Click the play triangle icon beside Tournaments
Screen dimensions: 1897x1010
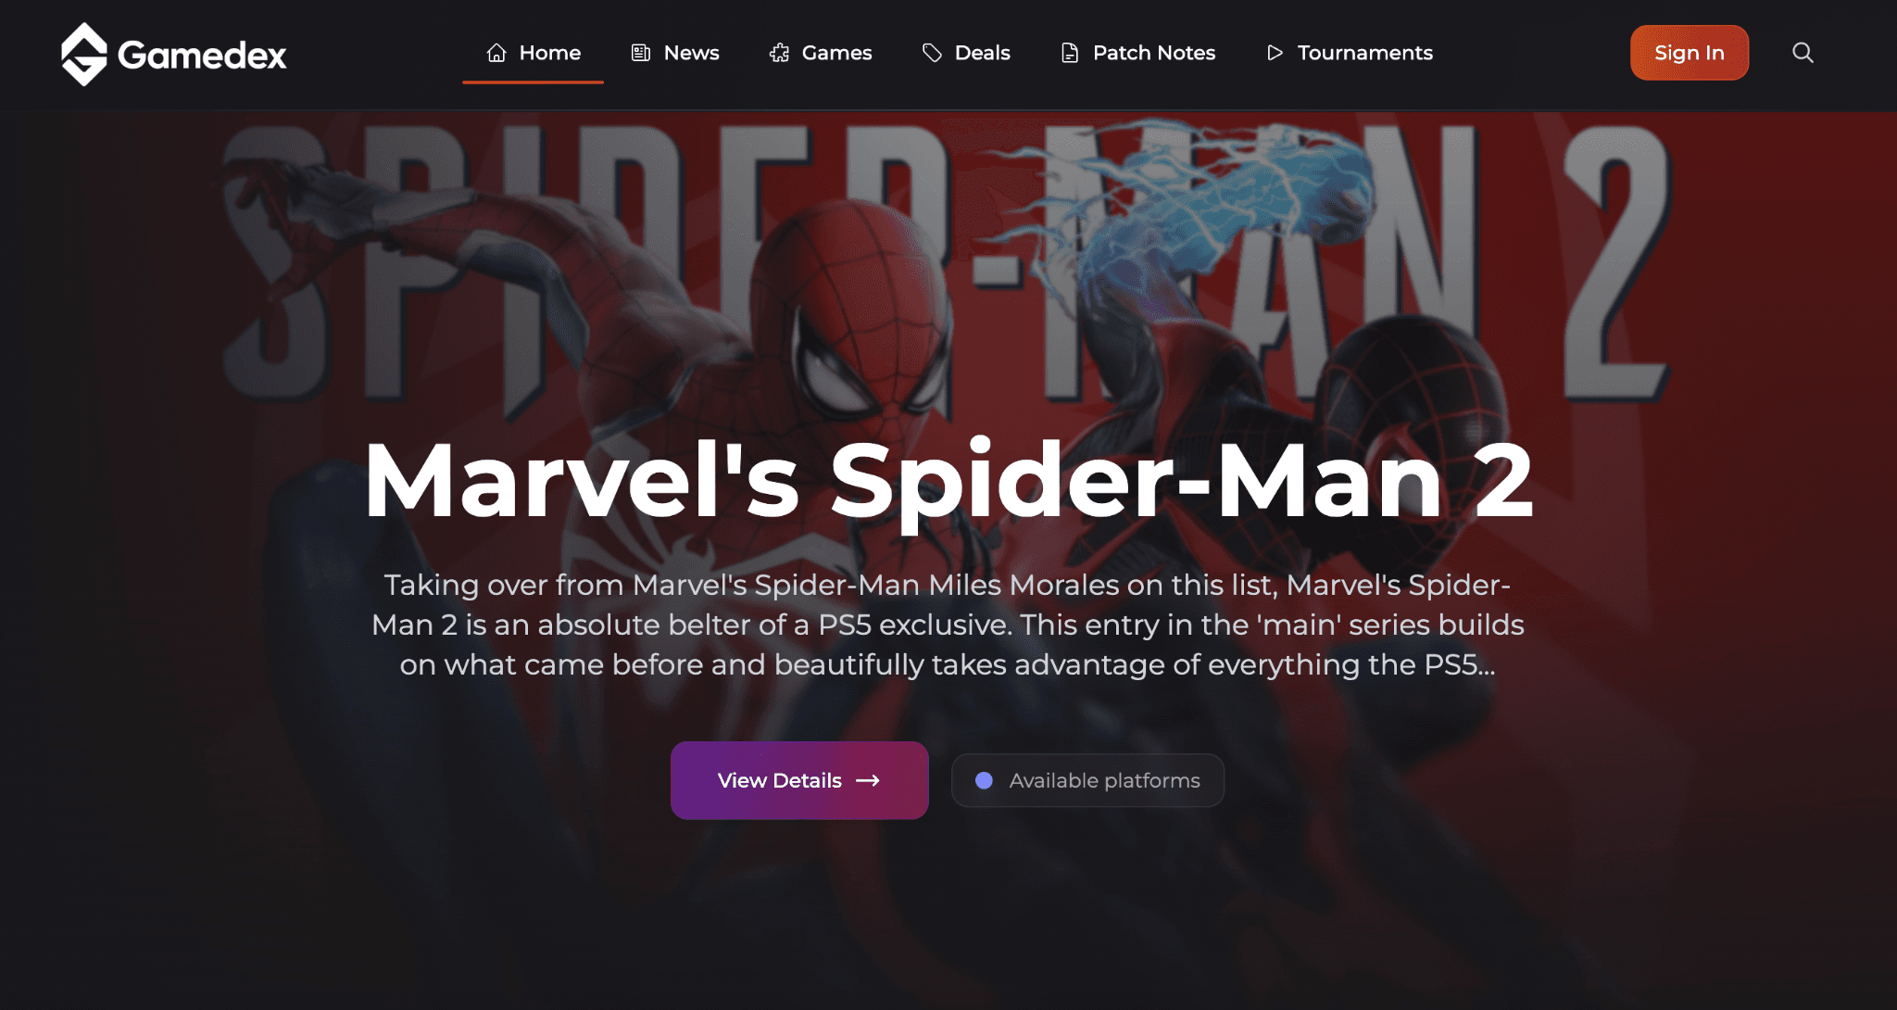1275,53
